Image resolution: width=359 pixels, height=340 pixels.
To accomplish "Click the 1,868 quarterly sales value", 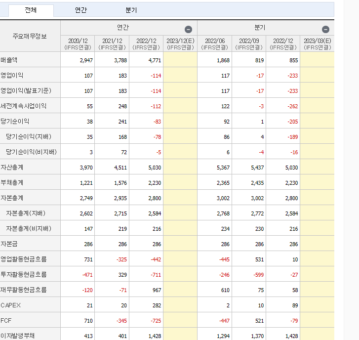I will (x=223, y=60).
